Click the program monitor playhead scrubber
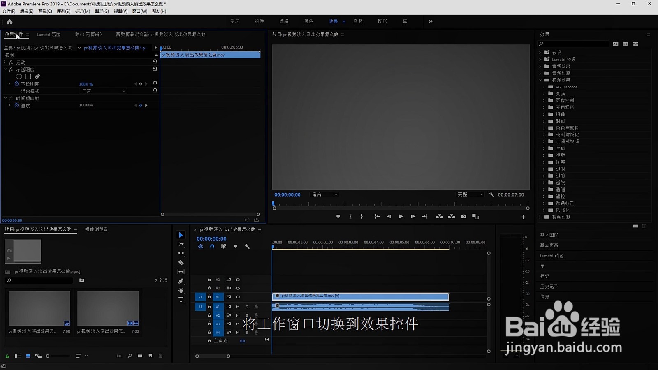The width and height of the screenshot is (658, 370). 273,203
